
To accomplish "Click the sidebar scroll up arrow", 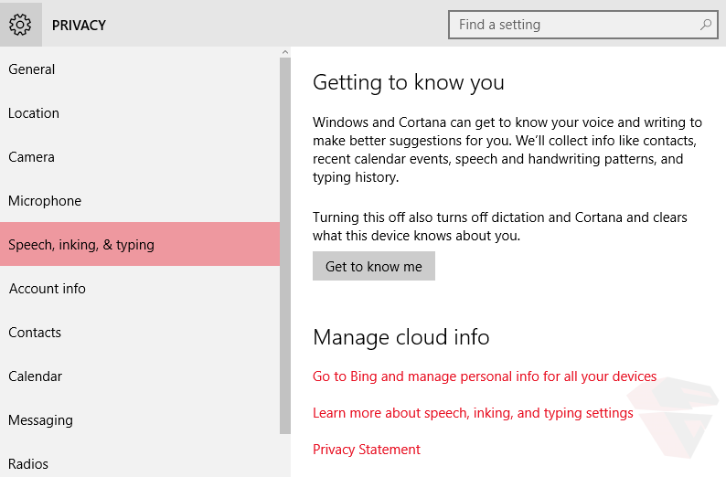I will [x=285, y=53].
